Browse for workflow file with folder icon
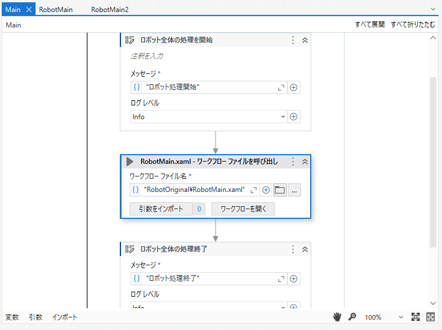This screenshot has height=330, width=442. click(x=280, y=190)
